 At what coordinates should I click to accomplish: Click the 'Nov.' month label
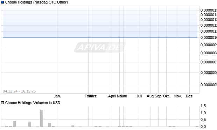pyautogui.click(x=178, y=96)
